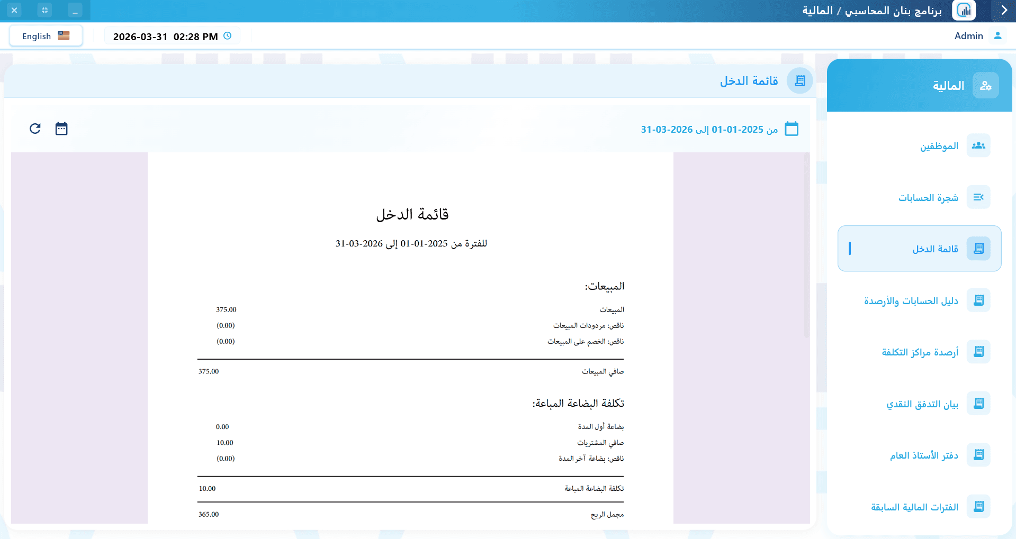Viewport: 1016px width, 539px height.
Task: Open الفترات المالية السابقة section icon
Action: click(978, 506)
